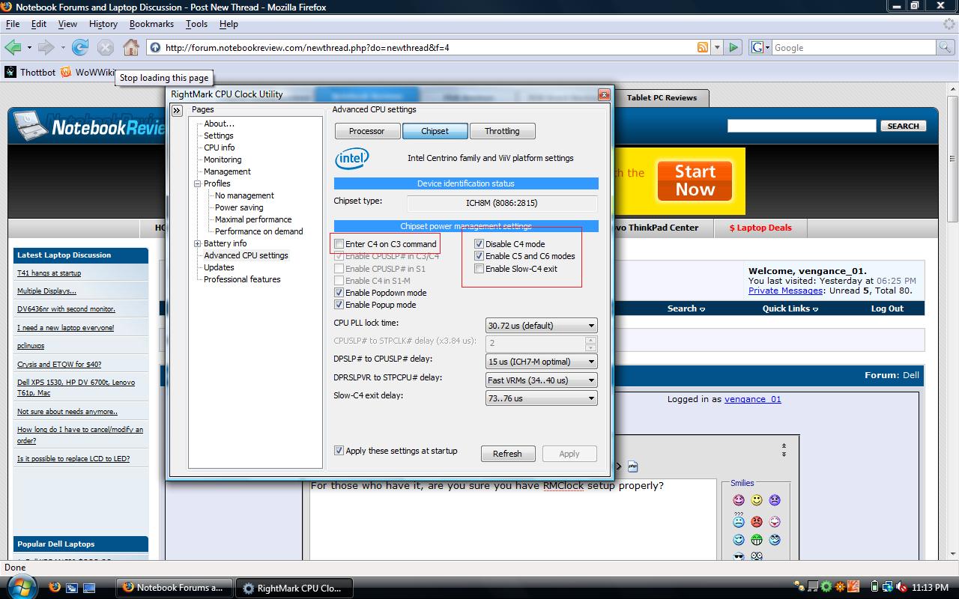This screenshot has height=599, width=959.
Task: Insert the pink smiley in the Smilies box
Action: (739, 500)
